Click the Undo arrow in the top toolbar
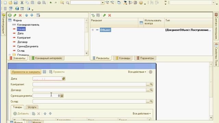Viewport: 219px width, 123px height. (51, 2)
